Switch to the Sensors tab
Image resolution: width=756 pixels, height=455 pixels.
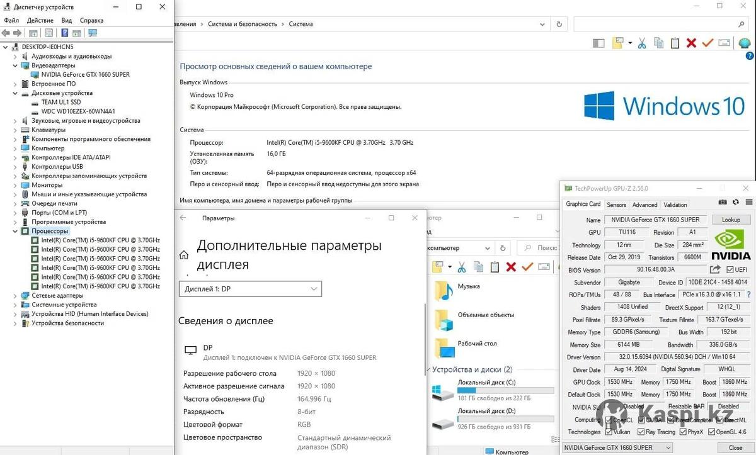616,205
